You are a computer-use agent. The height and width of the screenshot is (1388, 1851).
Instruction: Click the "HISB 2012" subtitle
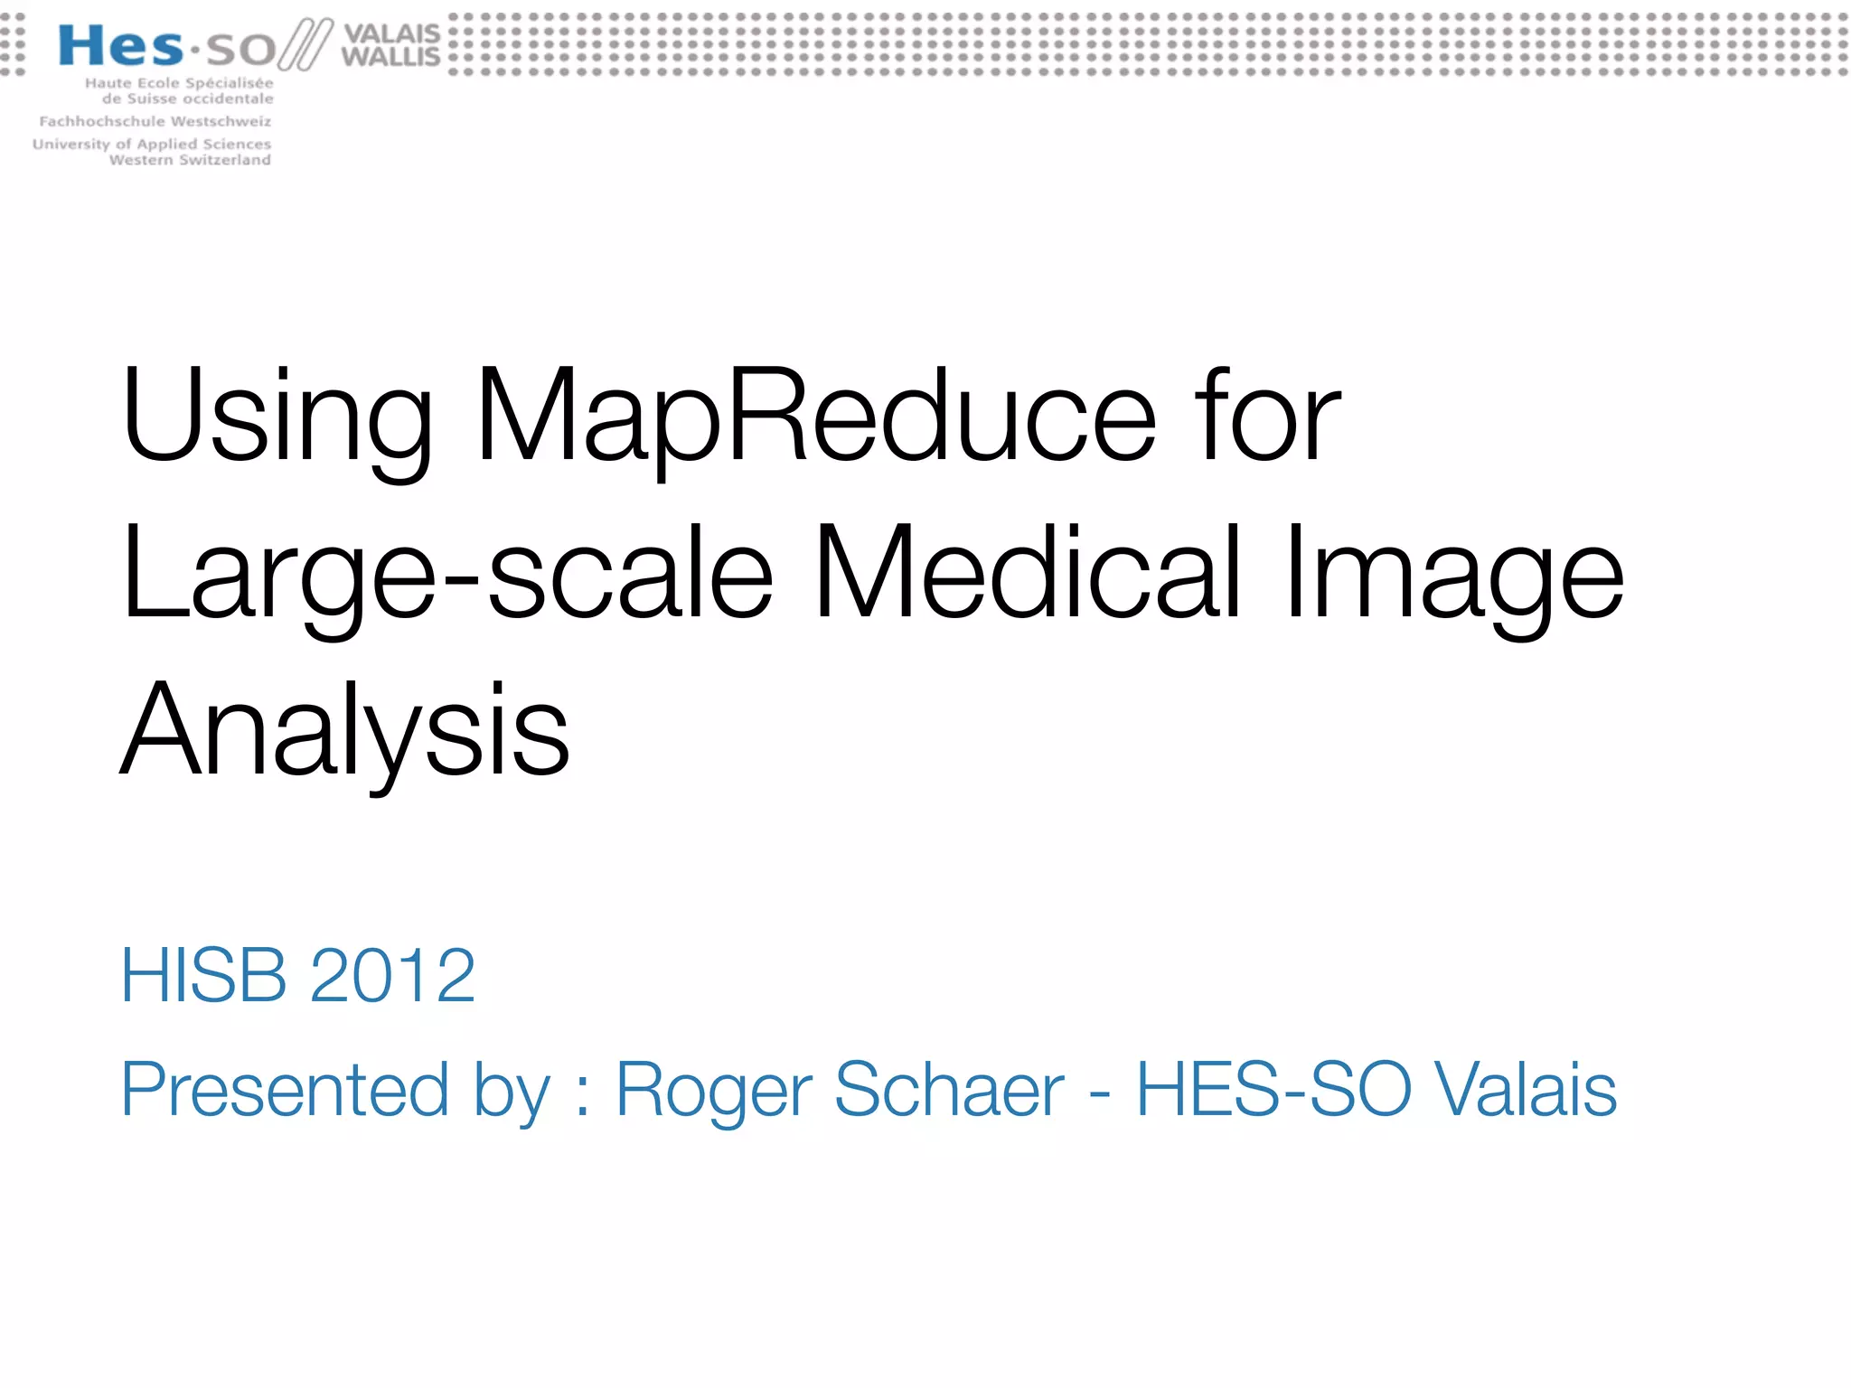[298, 976]
